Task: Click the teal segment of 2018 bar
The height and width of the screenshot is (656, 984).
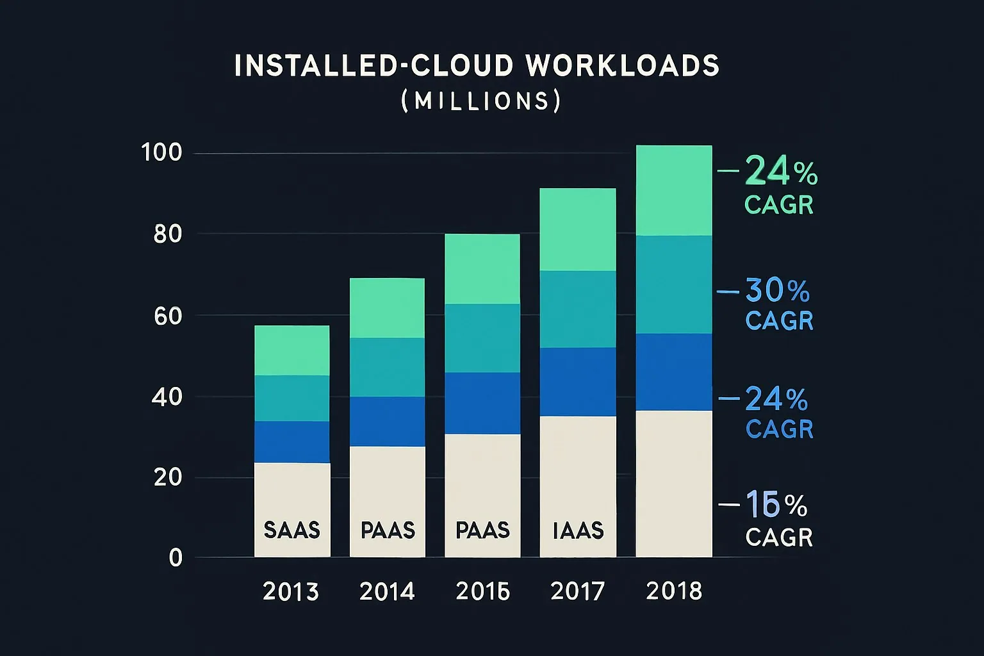Action: pos(674,284)
